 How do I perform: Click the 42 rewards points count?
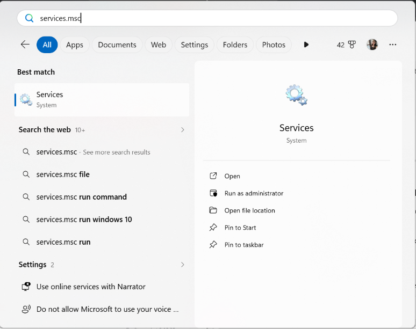(x=341, y=45)
